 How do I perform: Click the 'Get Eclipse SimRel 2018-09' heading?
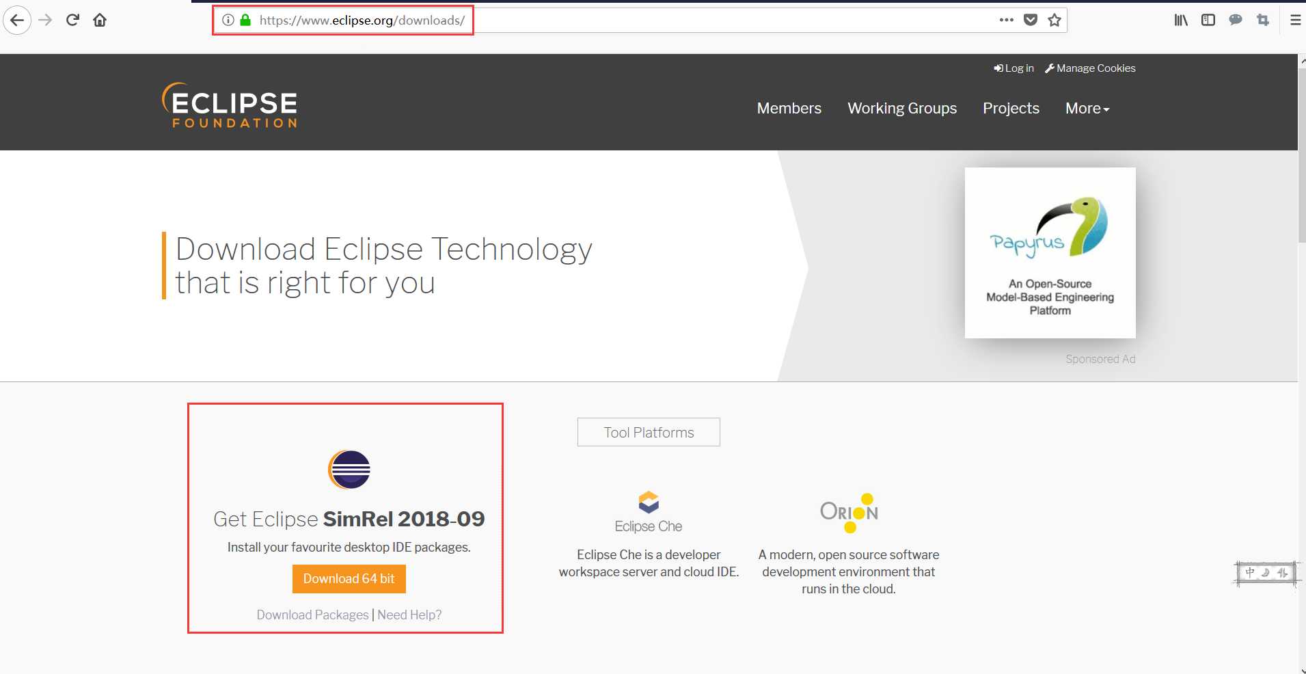(349, 519)
